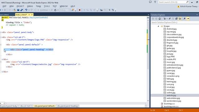The image size is (199, 112).
Task: Select classicaldance.jpg file
Action: tap(174, 35)
